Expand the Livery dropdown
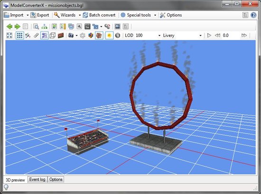 point(182,35)
